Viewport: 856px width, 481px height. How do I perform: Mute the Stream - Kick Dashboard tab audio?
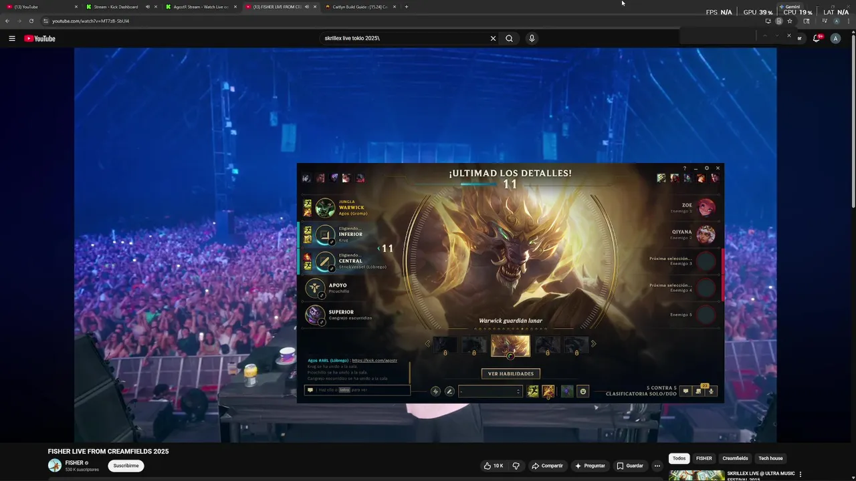point(147,7)
